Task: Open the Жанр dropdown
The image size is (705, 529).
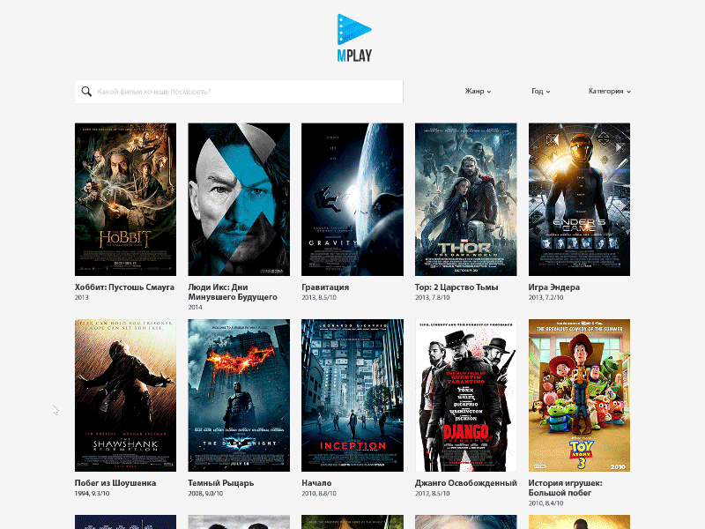Action: [477, 92]
